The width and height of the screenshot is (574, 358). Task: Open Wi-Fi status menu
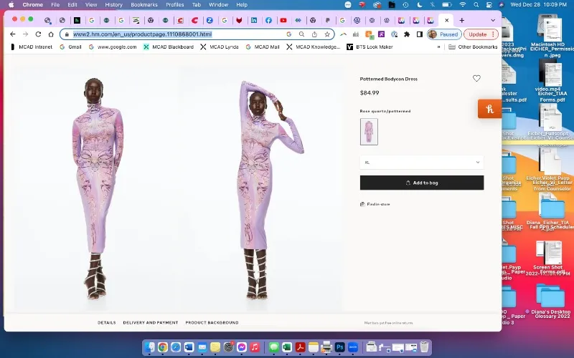point(462,5)
